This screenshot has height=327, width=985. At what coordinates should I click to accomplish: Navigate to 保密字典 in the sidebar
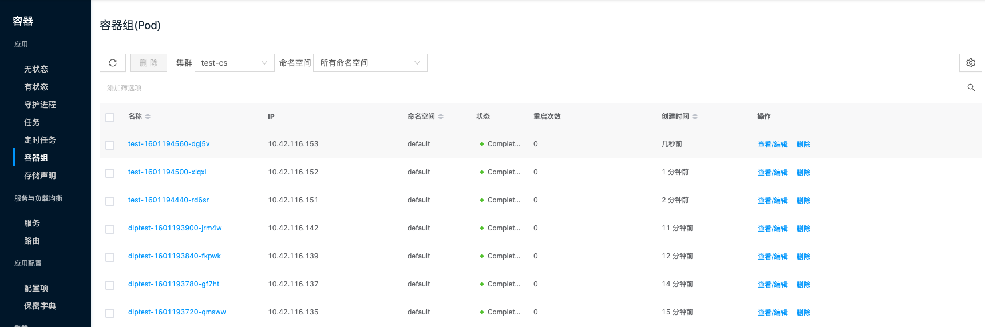click(x=40, y=306)
